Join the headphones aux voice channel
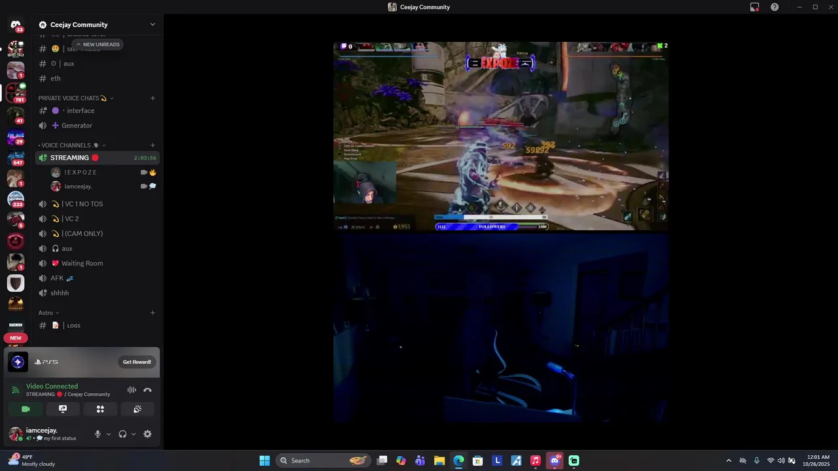 click(x=98, y=249)
